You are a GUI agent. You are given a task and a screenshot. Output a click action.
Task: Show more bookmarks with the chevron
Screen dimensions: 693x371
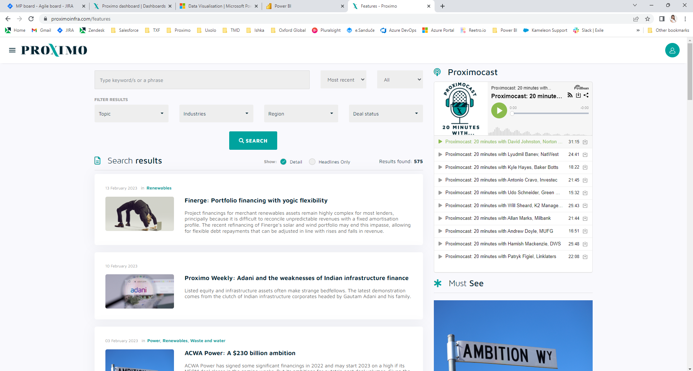point(638,30)
